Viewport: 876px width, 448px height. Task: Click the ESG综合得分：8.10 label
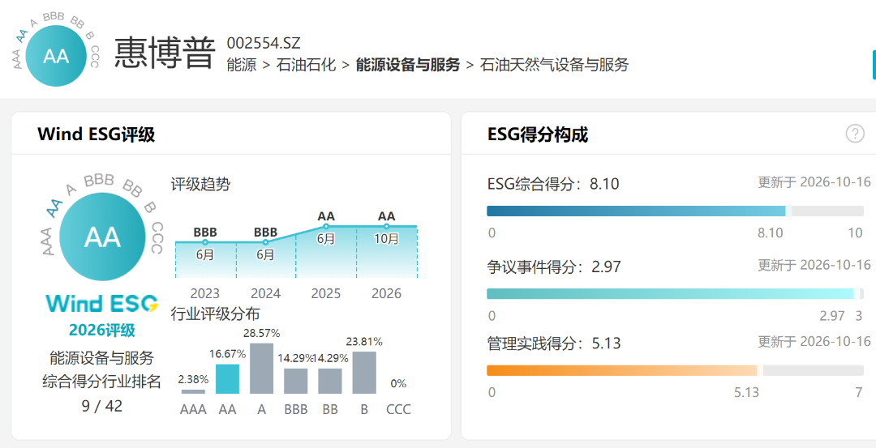click(553, 184)
